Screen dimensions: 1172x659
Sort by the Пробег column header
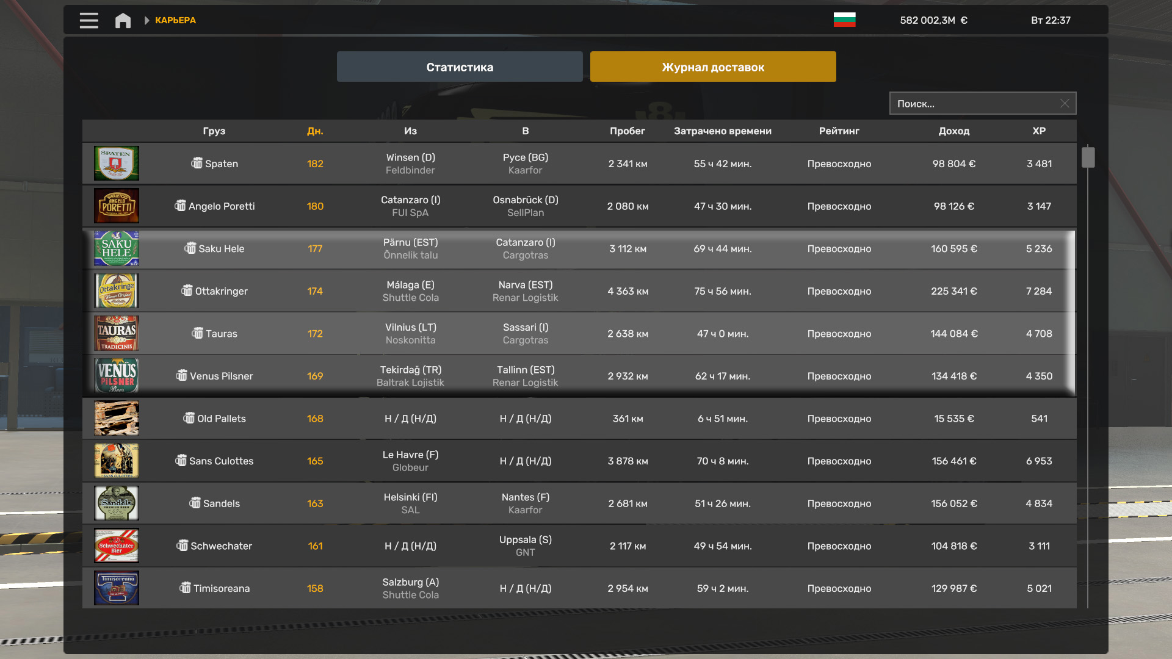(x=628, y=131)
